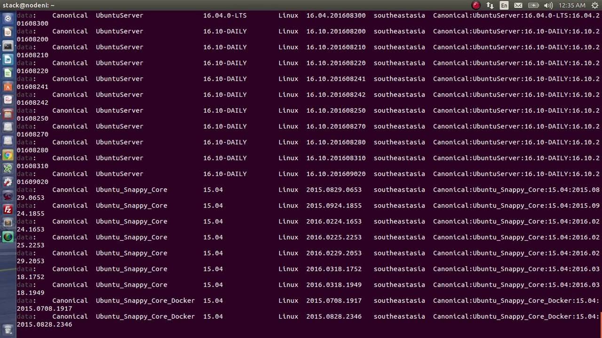Image resolution: width=602 pixels, height=338 pixels.
Task: Open the power gear session menu
Action: coord(594,5)
